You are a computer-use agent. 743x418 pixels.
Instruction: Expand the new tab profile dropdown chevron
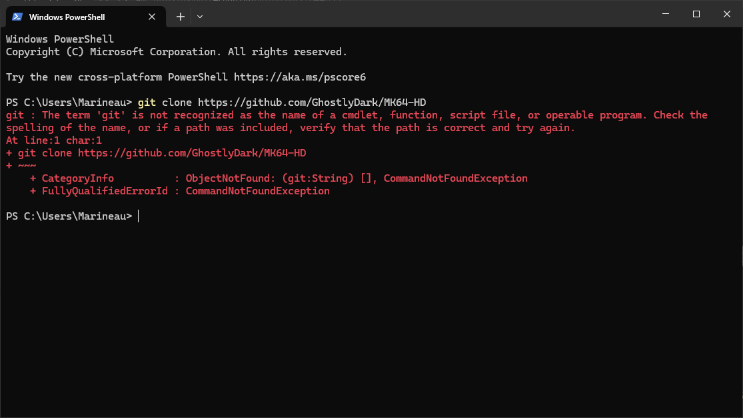point(200,17)
